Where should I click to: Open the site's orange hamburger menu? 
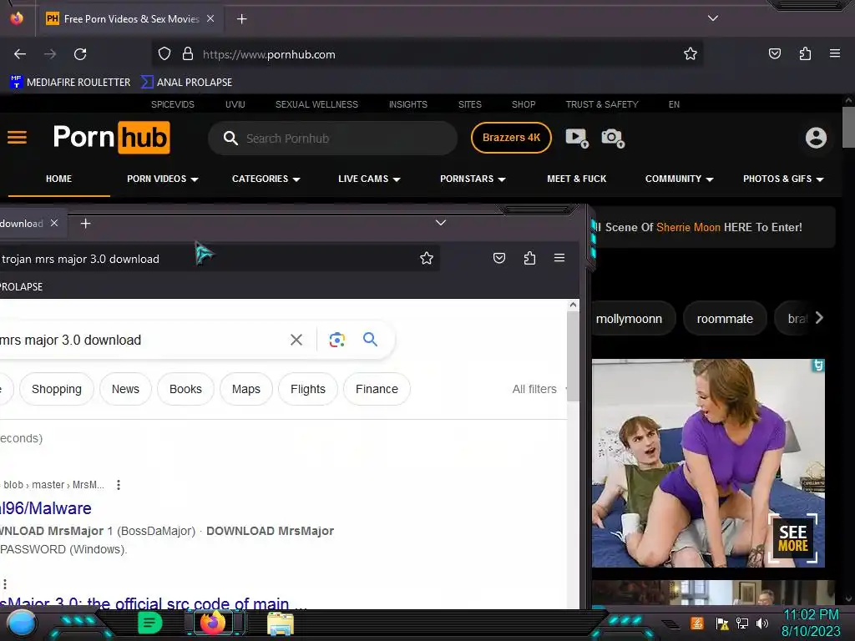pyautogui.click(x=17, y=138)
